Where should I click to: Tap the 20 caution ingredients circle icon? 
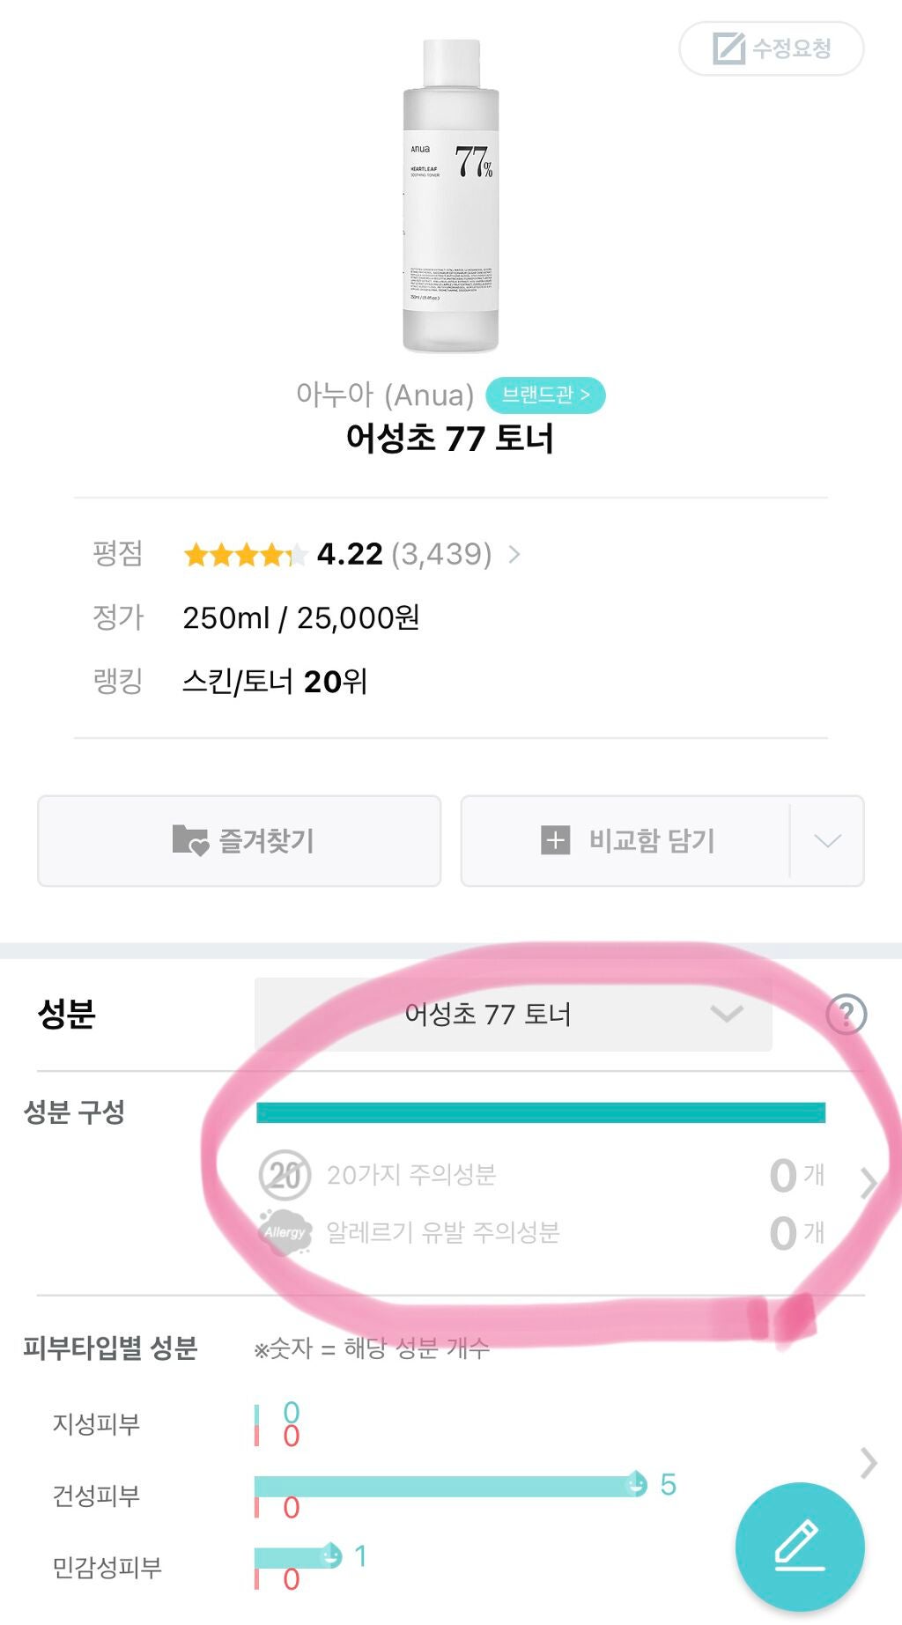click(x=284, y=1174)
